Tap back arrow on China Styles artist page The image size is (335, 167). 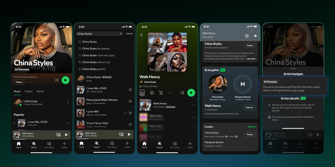(x=16, y=34)
